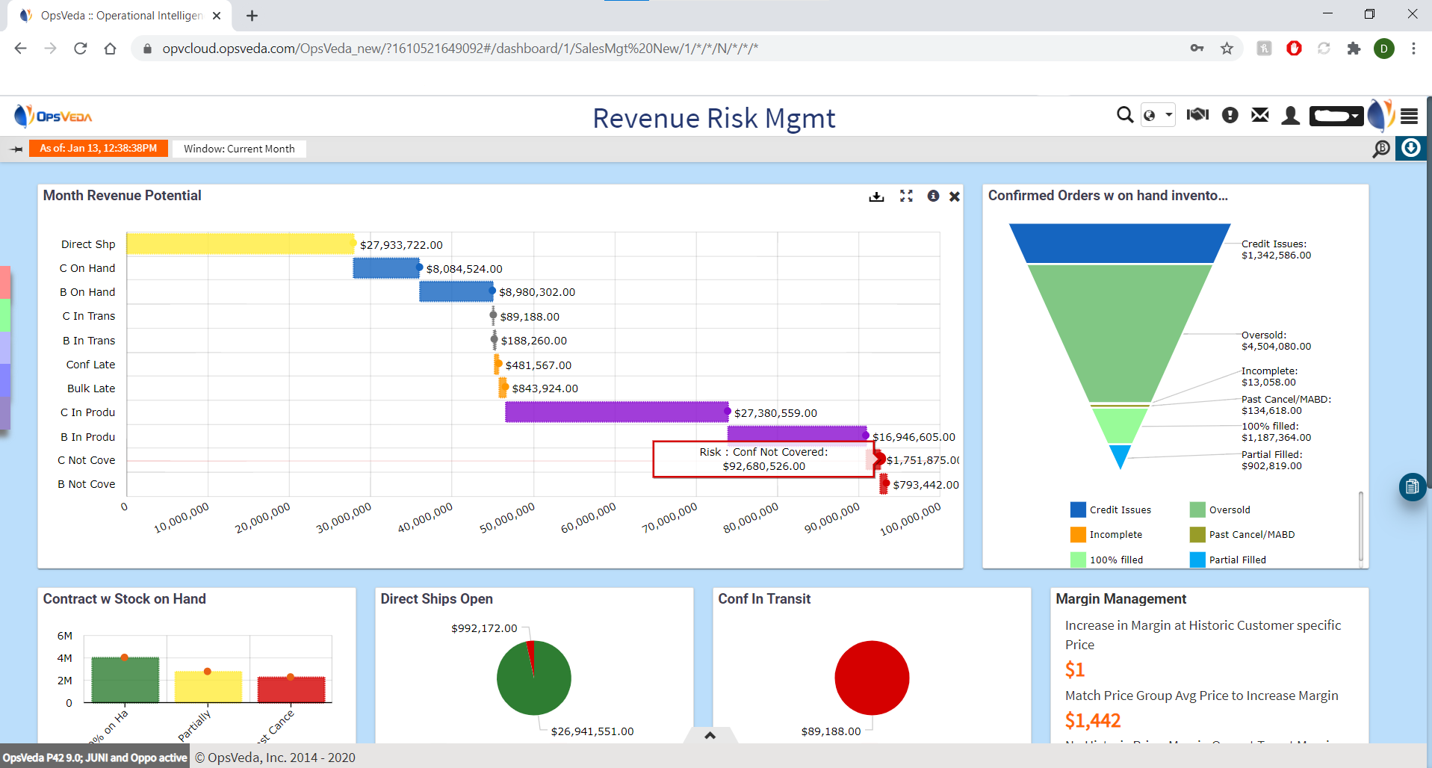Click the 'As of: Jan 13' timestamp button
1432x768 pixels.
99,149
